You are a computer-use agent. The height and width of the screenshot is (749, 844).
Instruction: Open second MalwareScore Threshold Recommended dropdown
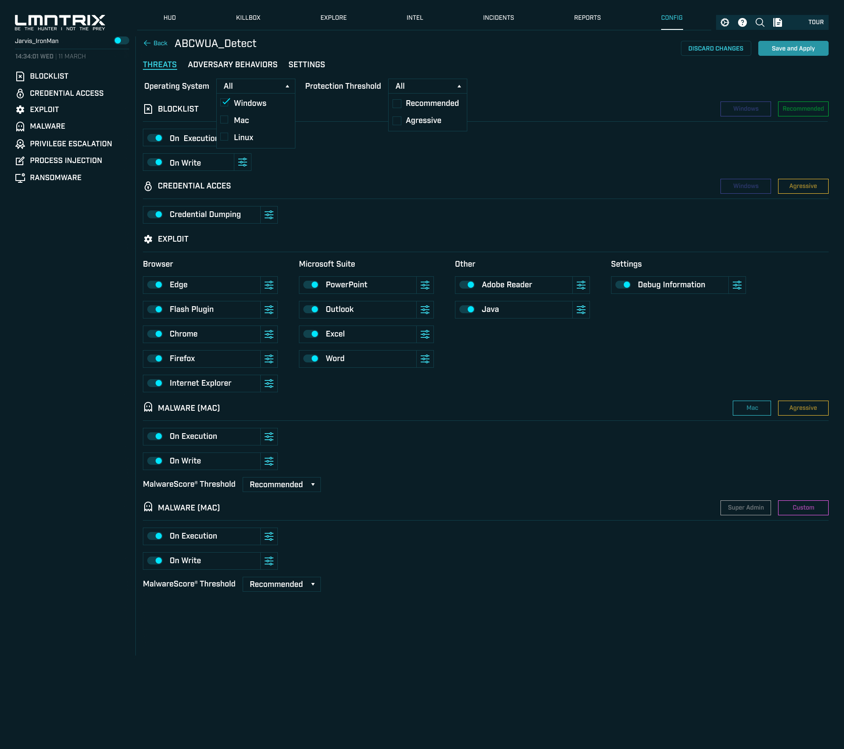282,584
